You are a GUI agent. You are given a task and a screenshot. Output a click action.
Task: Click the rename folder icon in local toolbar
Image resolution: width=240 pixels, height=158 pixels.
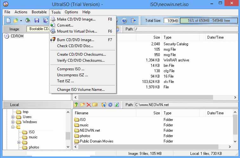[x=95, y=105]
